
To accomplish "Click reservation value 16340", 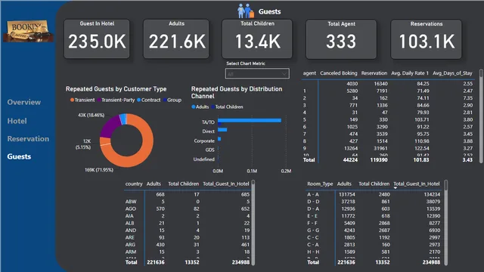I will tap(380, 84).
